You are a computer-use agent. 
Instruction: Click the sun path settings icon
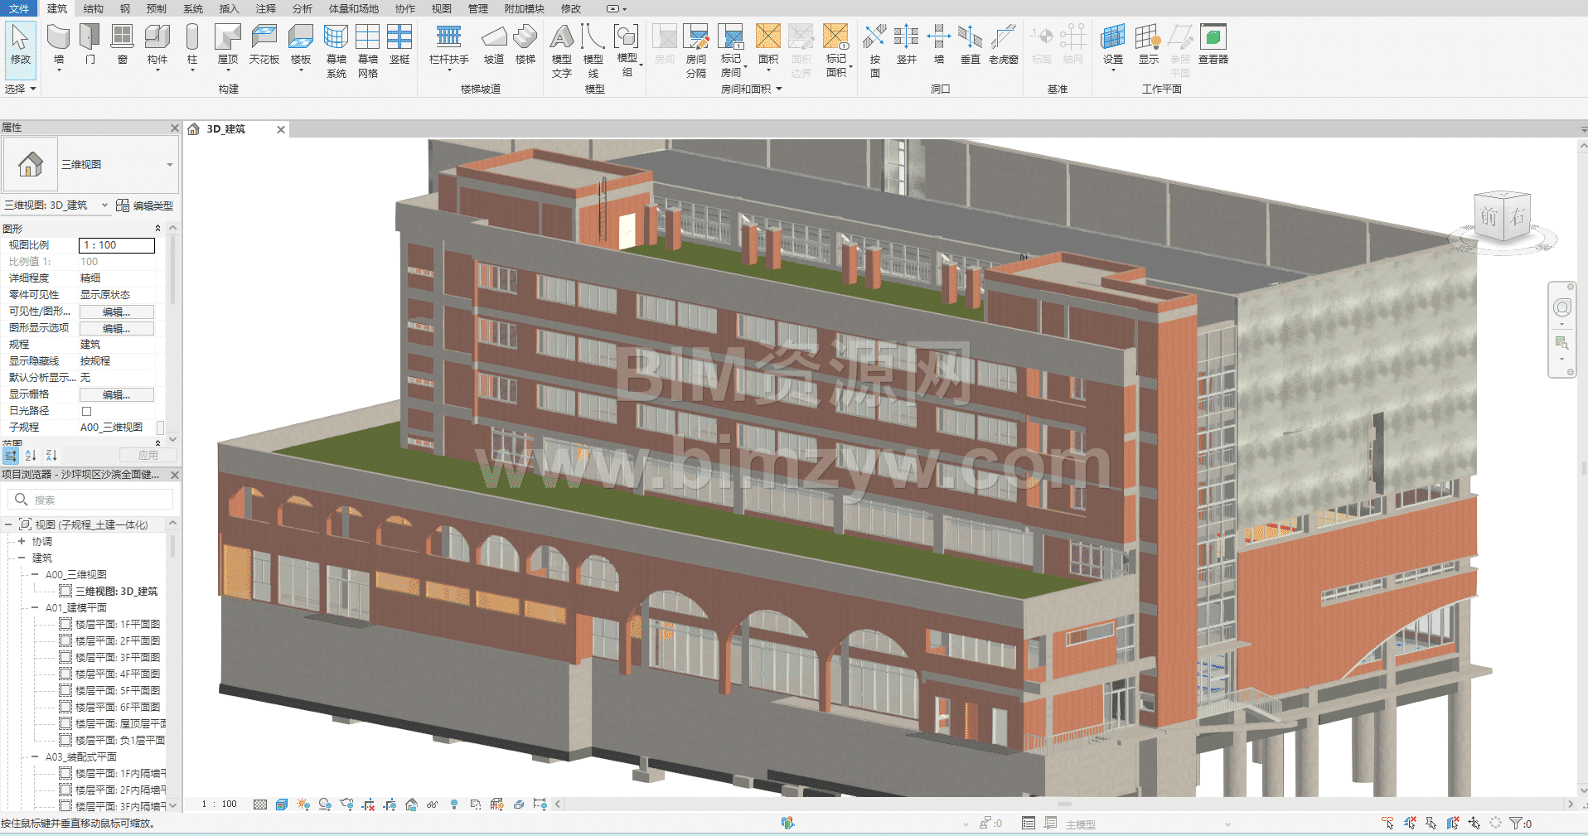[303, 805]
